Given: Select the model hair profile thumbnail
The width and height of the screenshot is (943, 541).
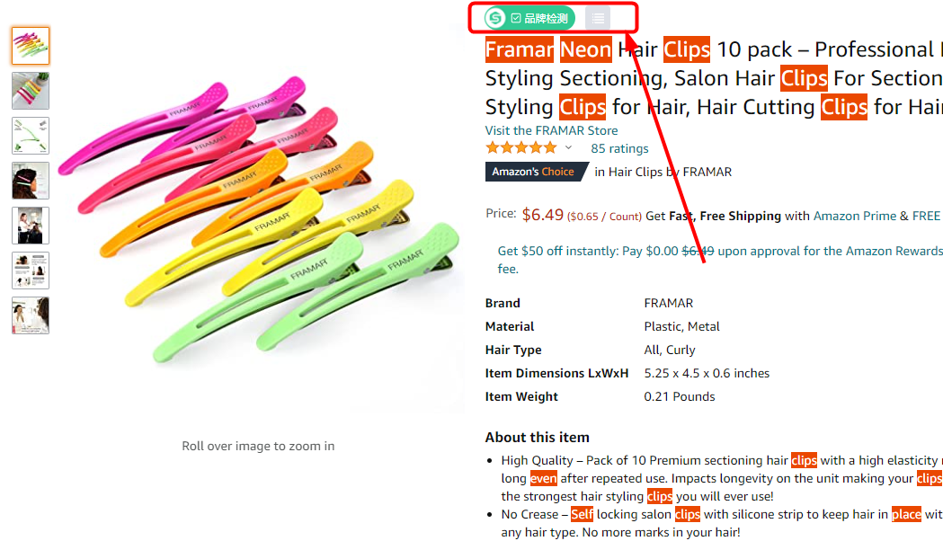Looking at the screenshot, I should (31, 181).
